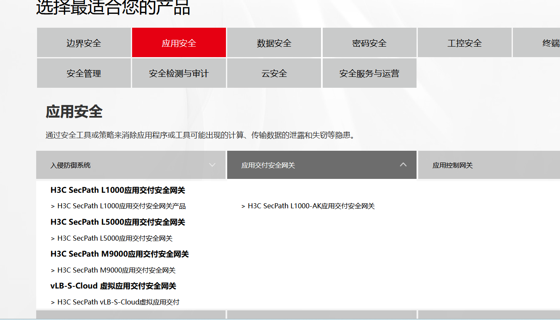Click the 选择最适合您的产品 page title

(113, 8)
